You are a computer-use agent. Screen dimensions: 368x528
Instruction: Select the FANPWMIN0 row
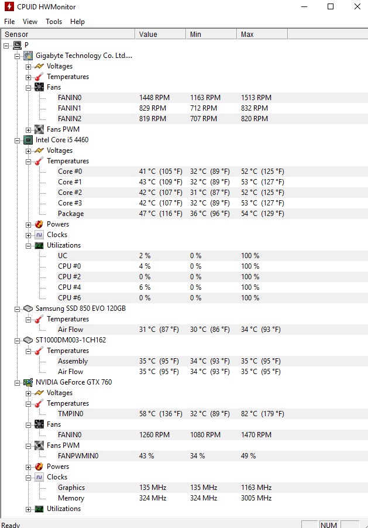(x=78, y=456)
